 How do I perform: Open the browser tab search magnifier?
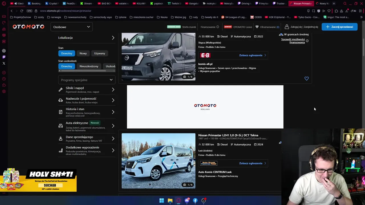(x=345, y=3)
